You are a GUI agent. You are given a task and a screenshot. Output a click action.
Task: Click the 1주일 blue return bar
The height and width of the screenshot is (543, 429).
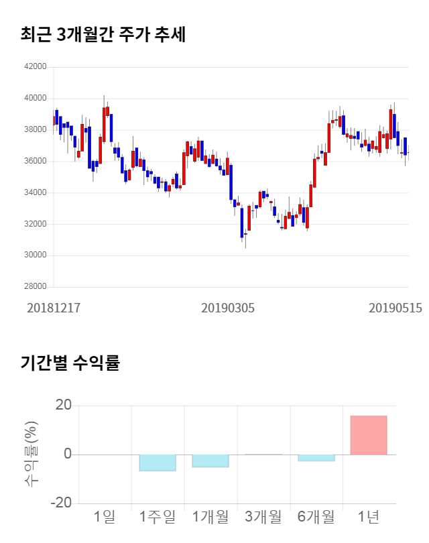point(158,463)
